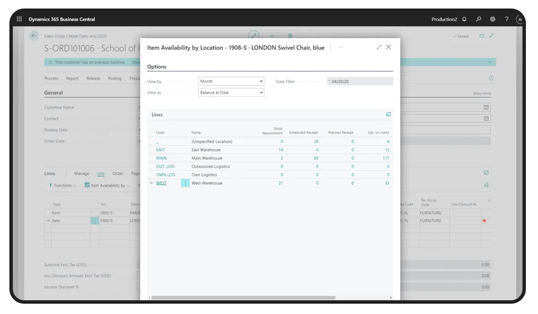Select the Manage tab in Lines
Screen dimensions: 538x314
[x=82, y=174]
